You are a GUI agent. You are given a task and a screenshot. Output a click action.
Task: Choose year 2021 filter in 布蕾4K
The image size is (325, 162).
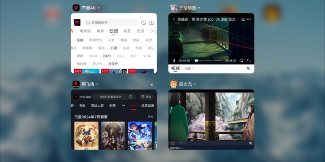tap(134, 56)
